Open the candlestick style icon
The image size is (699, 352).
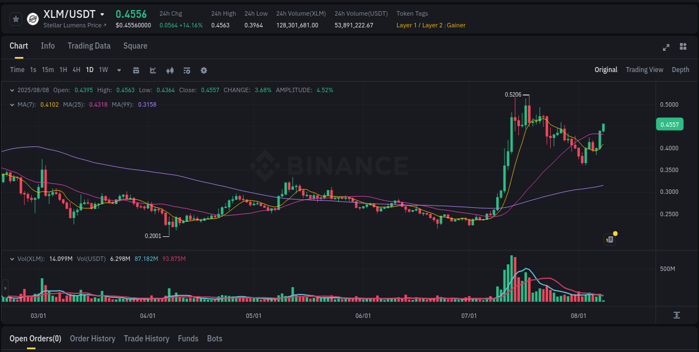169,70
